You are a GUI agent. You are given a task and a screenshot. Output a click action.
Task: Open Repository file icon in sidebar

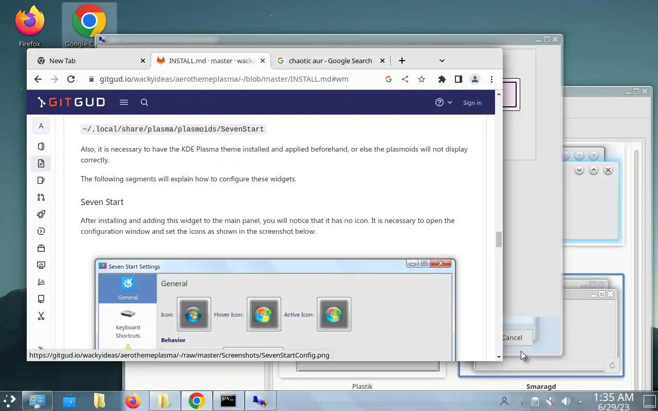point(41,163)
